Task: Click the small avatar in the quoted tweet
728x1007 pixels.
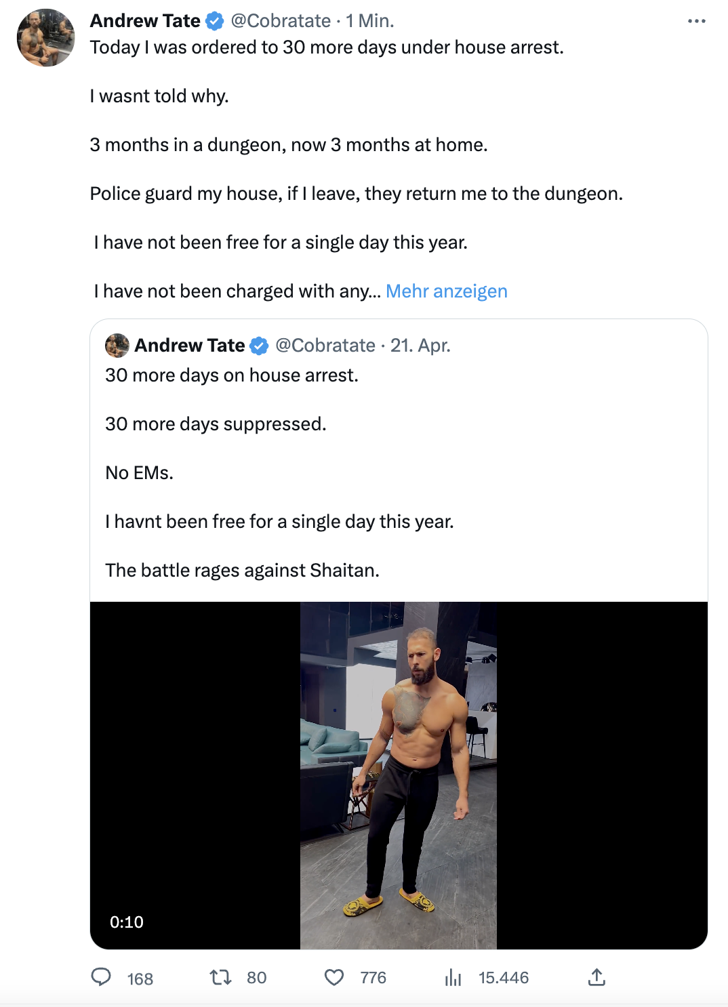Action: [117, 346]
